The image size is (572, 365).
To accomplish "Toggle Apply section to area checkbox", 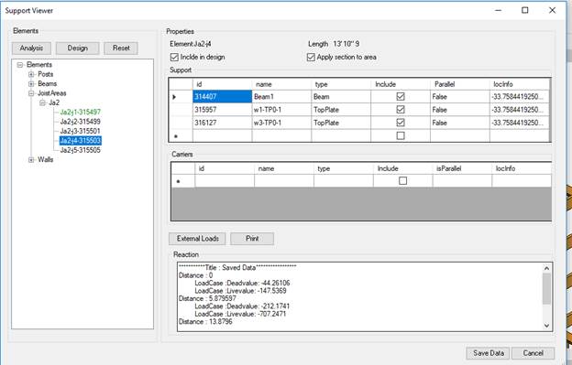I will tap(311, 57).
